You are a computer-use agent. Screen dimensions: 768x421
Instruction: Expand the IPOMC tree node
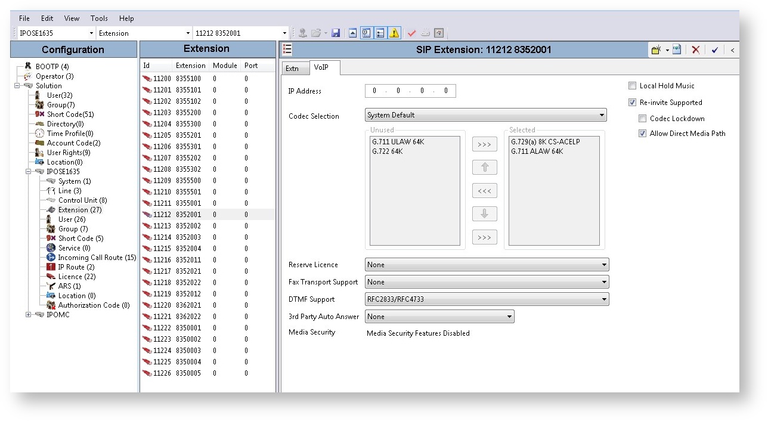click(x=28, y=315)
